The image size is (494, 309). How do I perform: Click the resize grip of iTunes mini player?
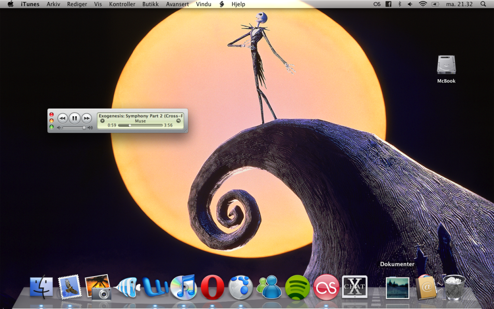tap(186, 130)
